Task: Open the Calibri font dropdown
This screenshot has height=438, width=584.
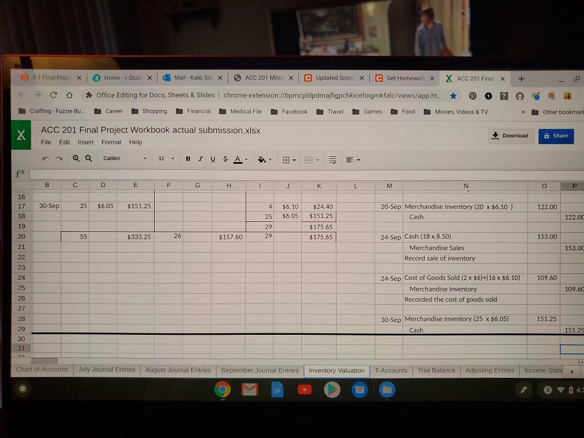Action: (x=125, y=158)
